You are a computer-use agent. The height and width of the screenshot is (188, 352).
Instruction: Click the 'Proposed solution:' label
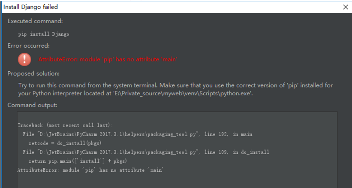click(33, 74)
